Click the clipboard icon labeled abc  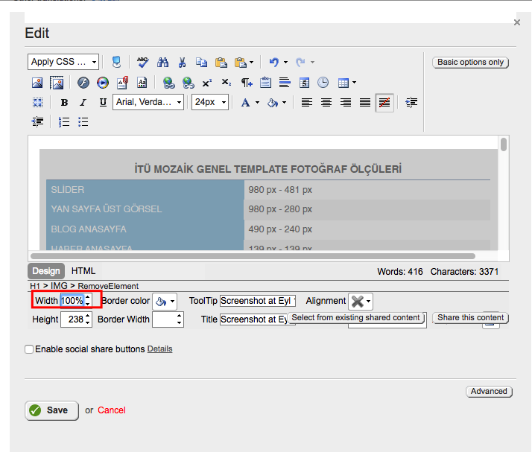click(266, 83)
